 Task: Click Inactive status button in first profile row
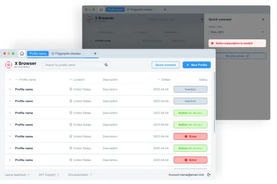tap(190, 89)
